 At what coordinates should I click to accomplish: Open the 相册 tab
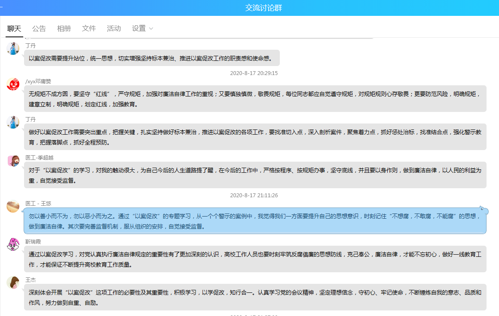click(x=64, y=29)
